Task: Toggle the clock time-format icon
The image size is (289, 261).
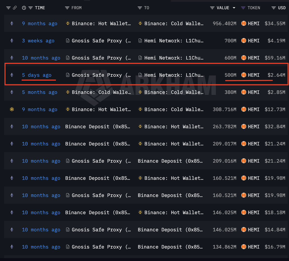Action: (x=24, y=8)
